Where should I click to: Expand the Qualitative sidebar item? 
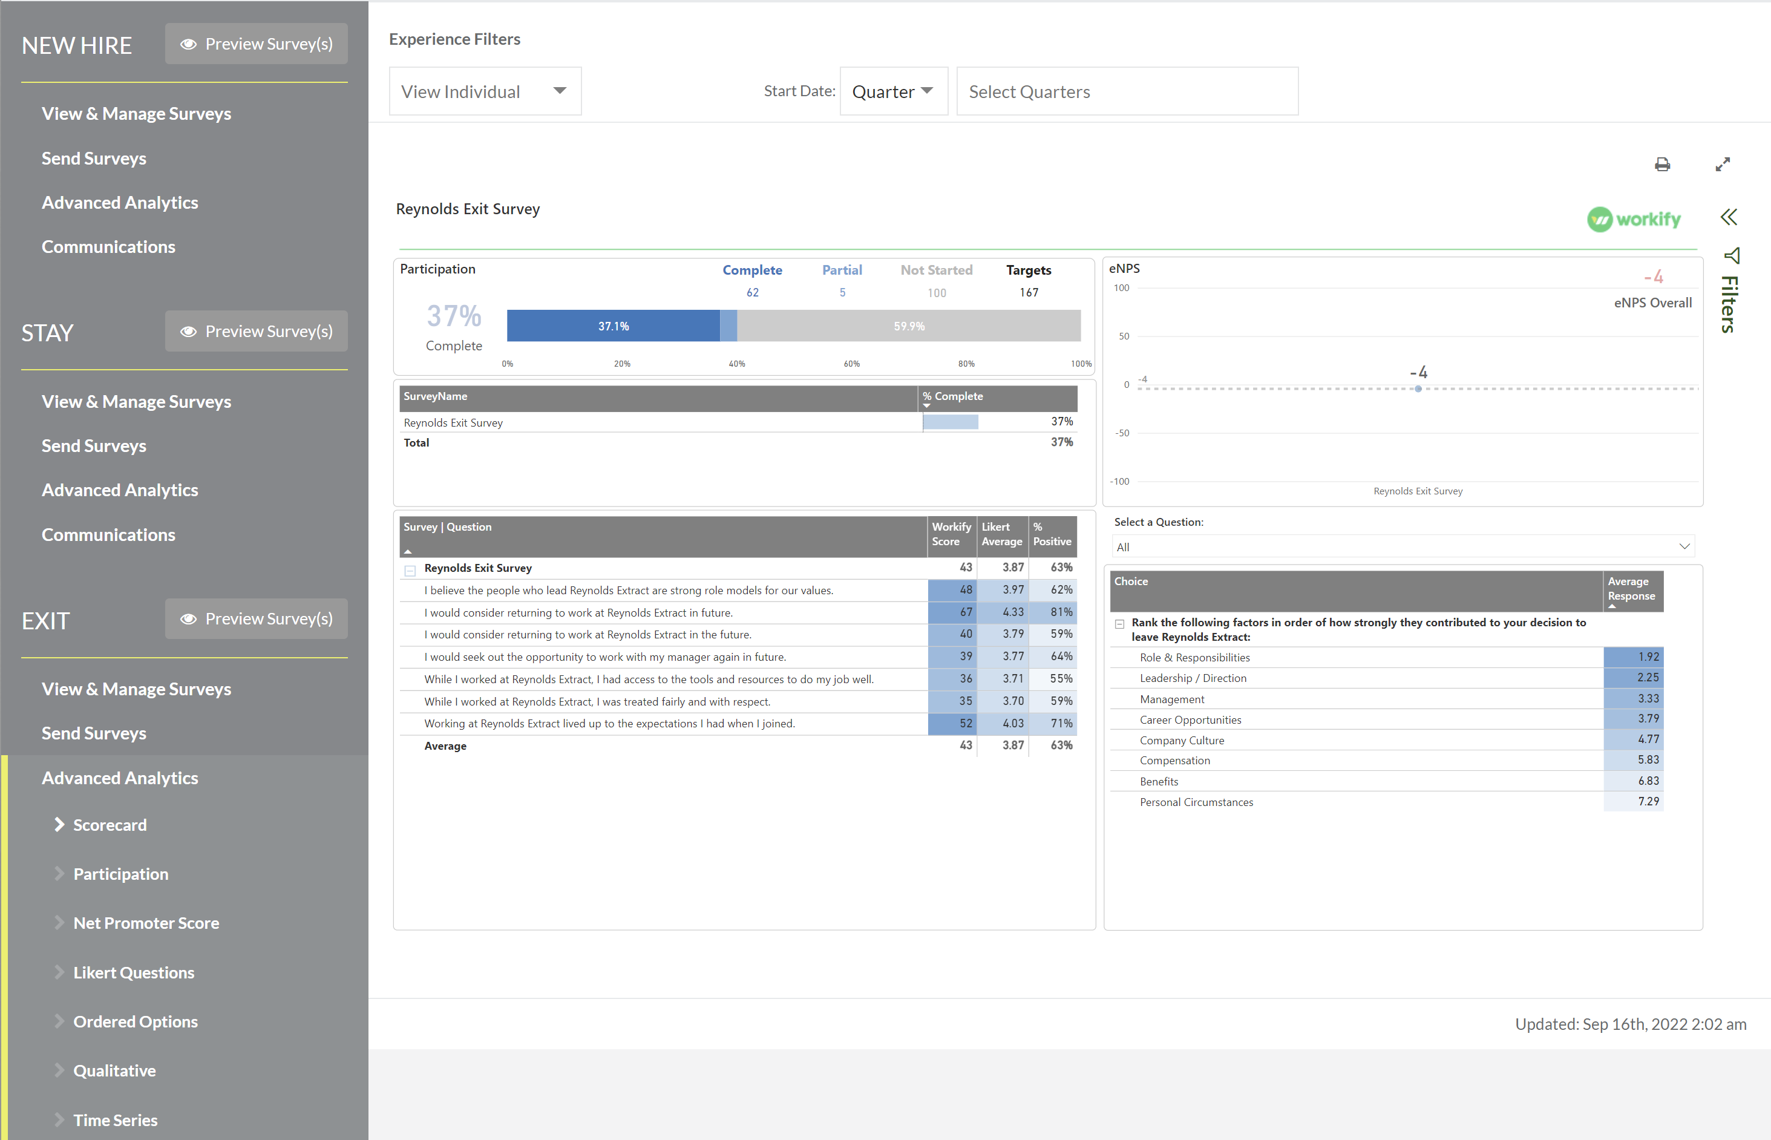tap(60, 1070)
